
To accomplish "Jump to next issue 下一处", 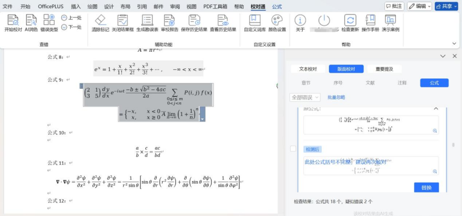I will [x=71, y=27].
